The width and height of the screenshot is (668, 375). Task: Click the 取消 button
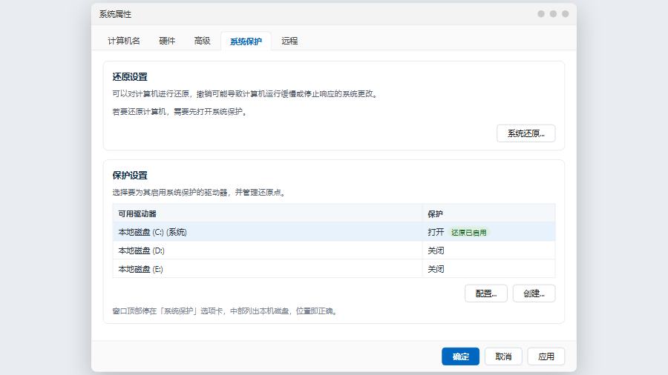pos(503,356)
